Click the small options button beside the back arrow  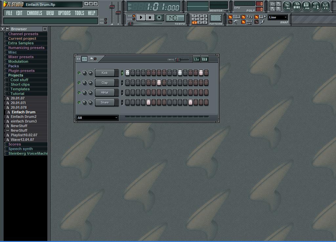coord(95,59)
